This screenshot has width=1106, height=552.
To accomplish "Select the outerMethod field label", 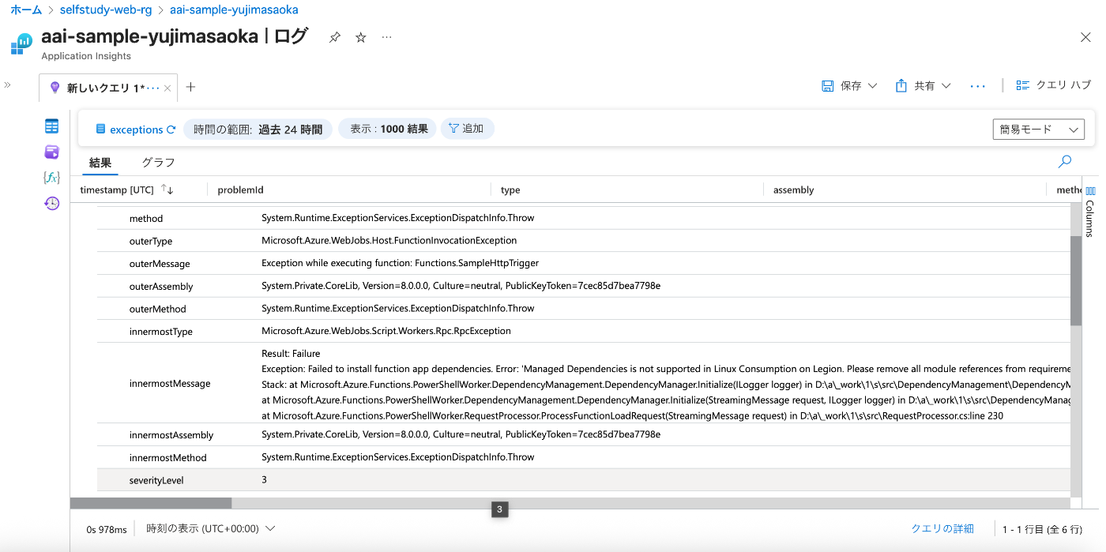I will (x=158, y=310).
